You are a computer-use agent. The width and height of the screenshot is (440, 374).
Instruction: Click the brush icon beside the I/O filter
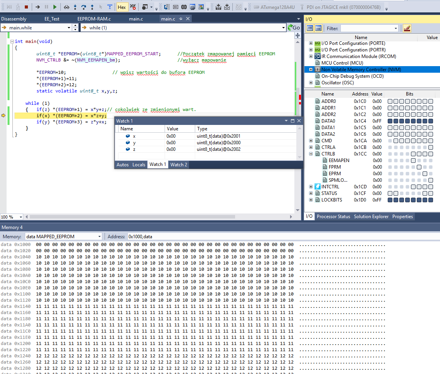[x=407, y=28]
